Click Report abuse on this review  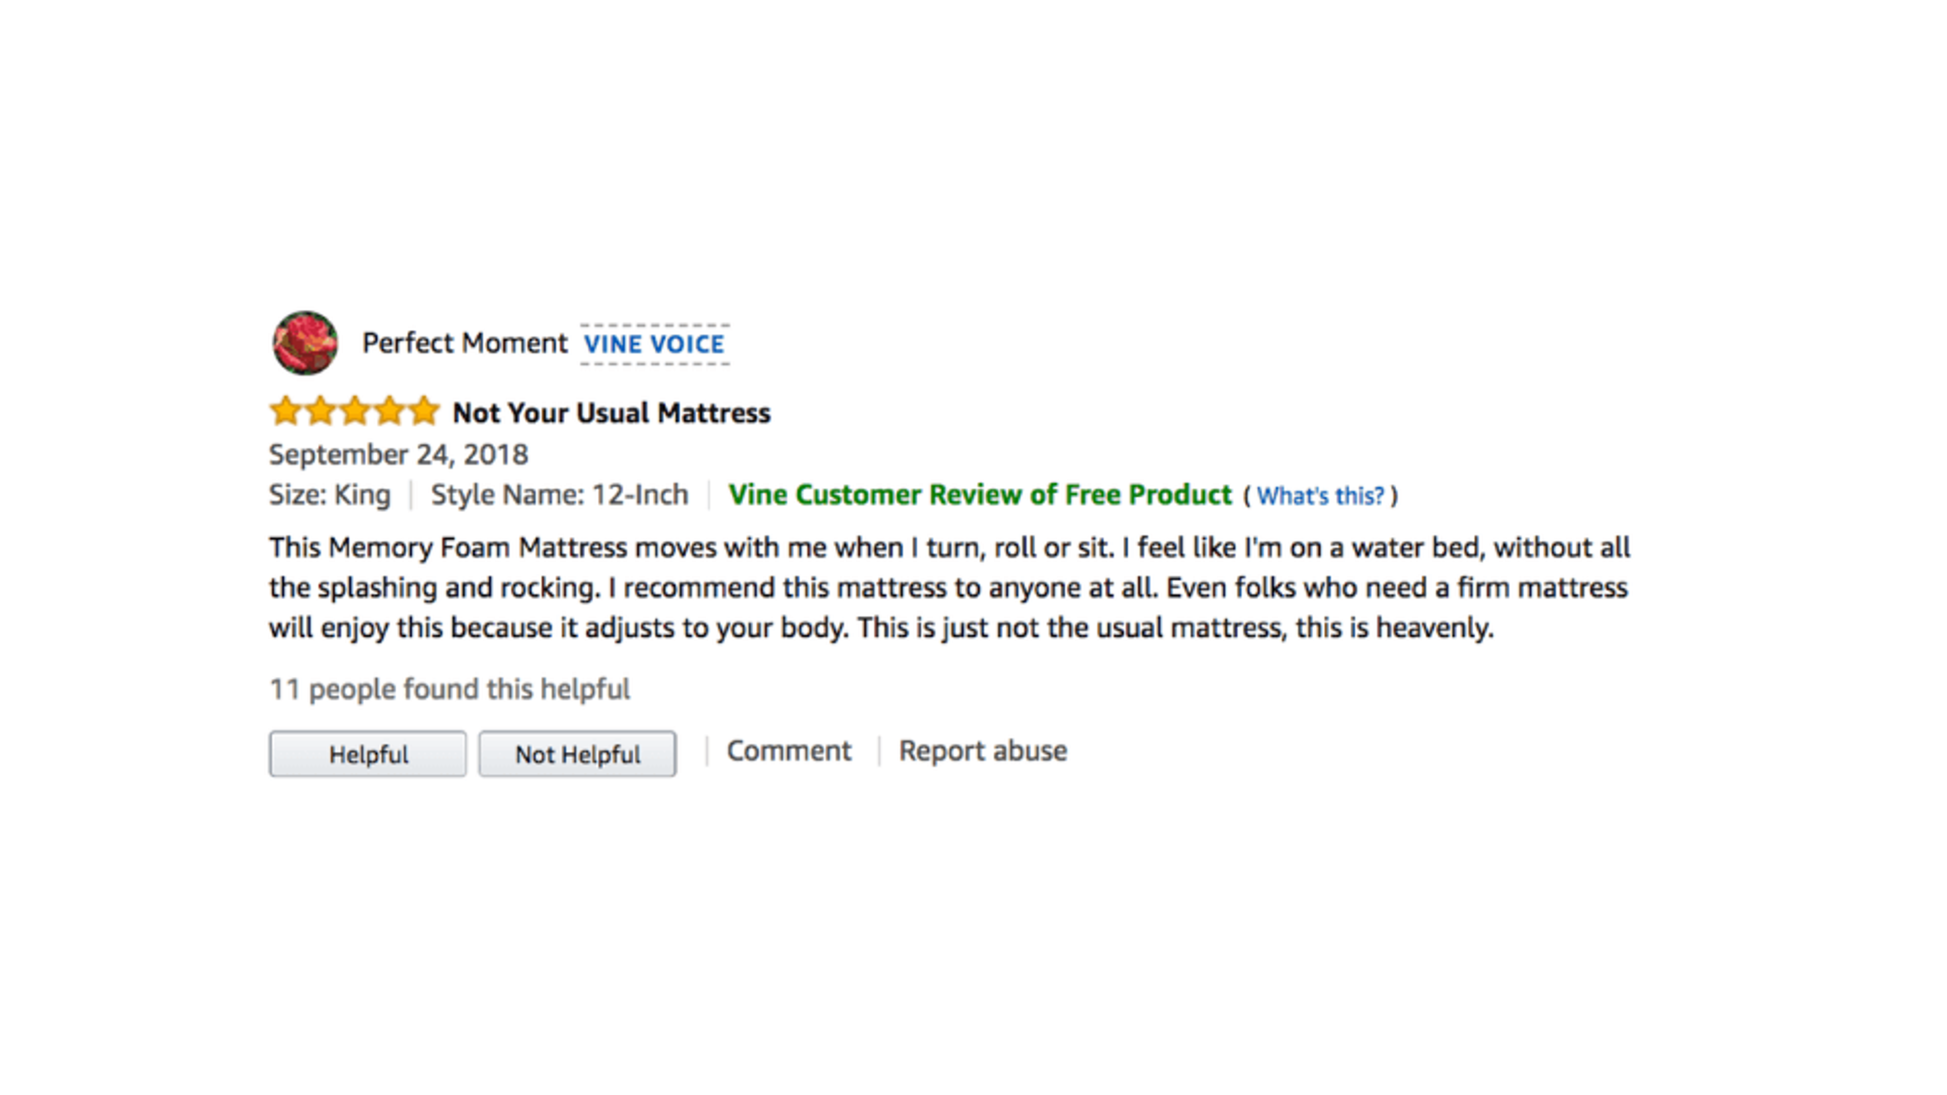click(x=981, y=750)
